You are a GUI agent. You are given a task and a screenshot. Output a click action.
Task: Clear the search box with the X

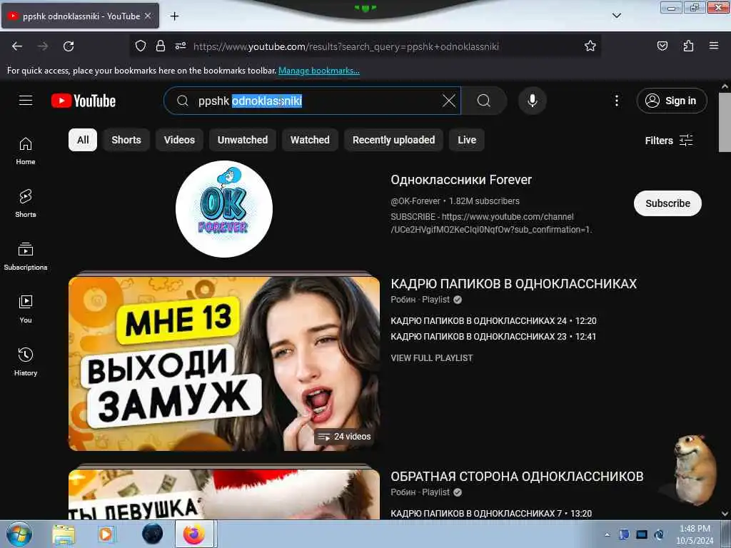coord(449,101)
